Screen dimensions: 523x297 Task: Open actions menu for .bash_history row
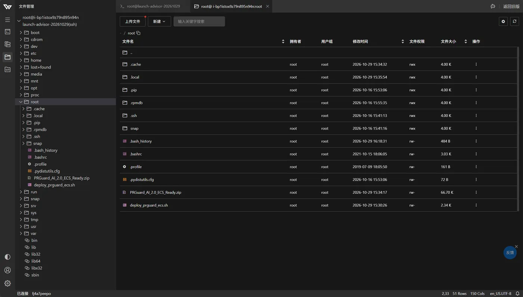[x=476, y=141]
